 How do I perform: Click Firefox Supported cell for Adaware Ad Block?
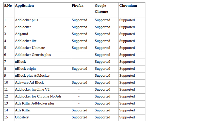point(79,82)
